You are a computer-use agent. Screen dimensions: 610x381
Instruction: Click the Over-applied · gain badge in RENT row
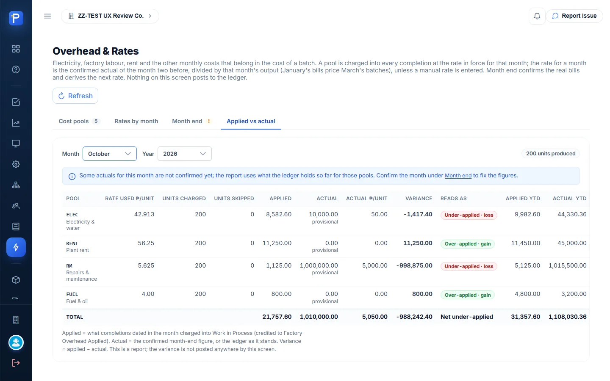[x=468, y=244]
